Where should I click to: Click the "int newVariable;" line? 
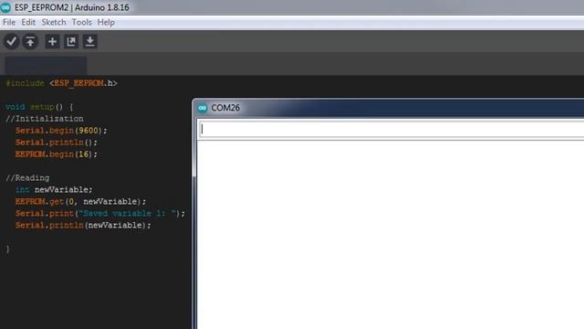coord(54,190)
